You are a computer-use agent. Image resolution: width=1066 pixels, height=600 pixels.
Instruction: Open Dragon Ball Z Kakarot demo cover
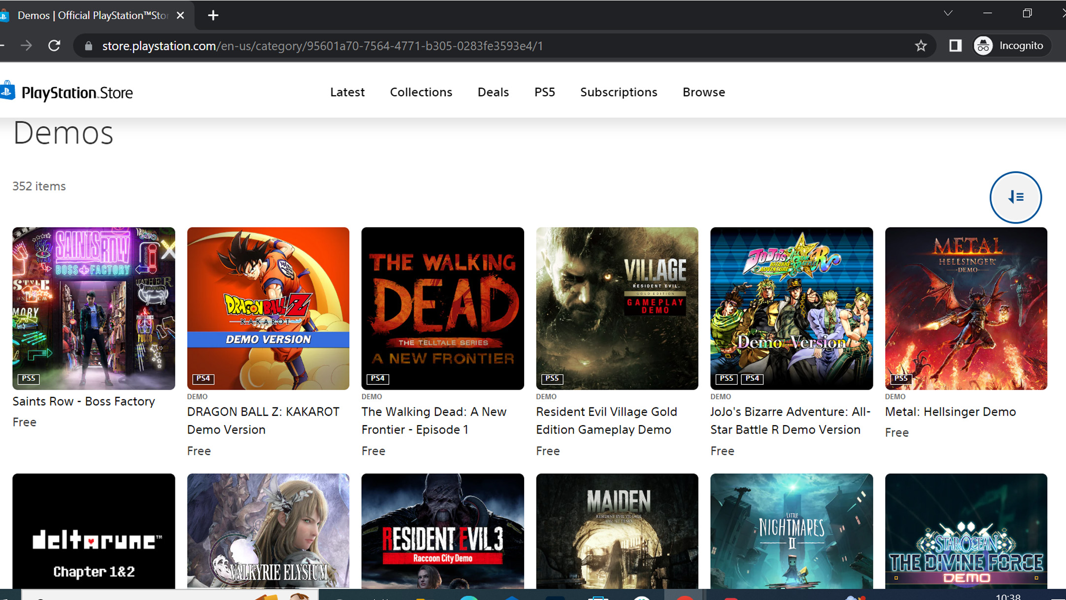pyautogui.click(x=268, y=308)
